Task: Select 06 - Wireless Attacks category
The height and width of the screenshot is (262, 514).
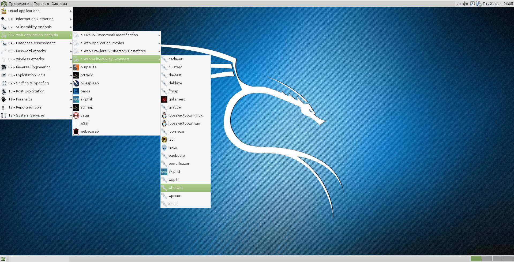Action: tap(36, 59)
